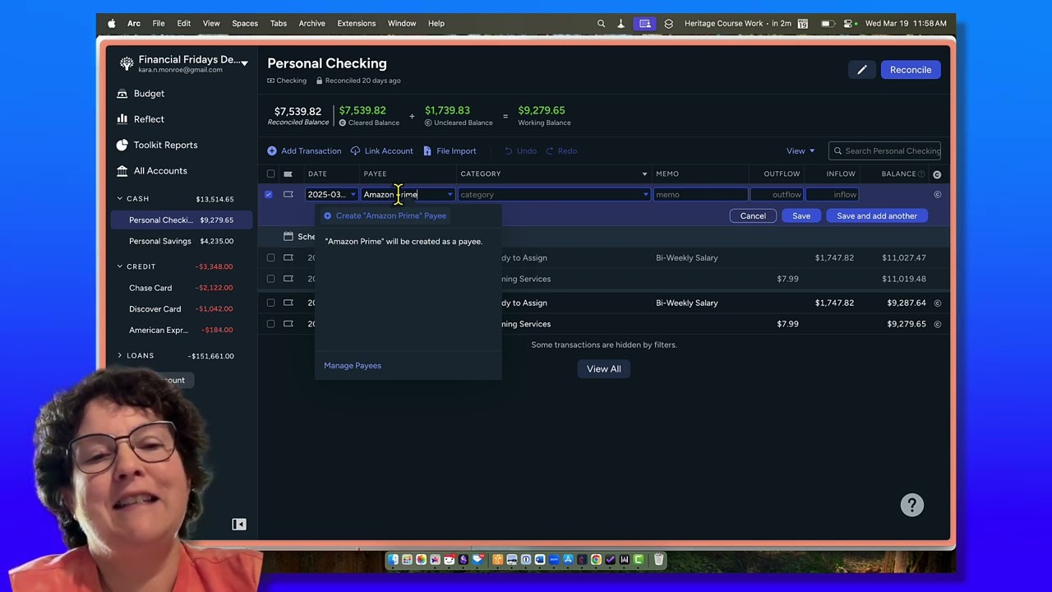
Task: Open Photos from the Dock
Action: point(421,560)
